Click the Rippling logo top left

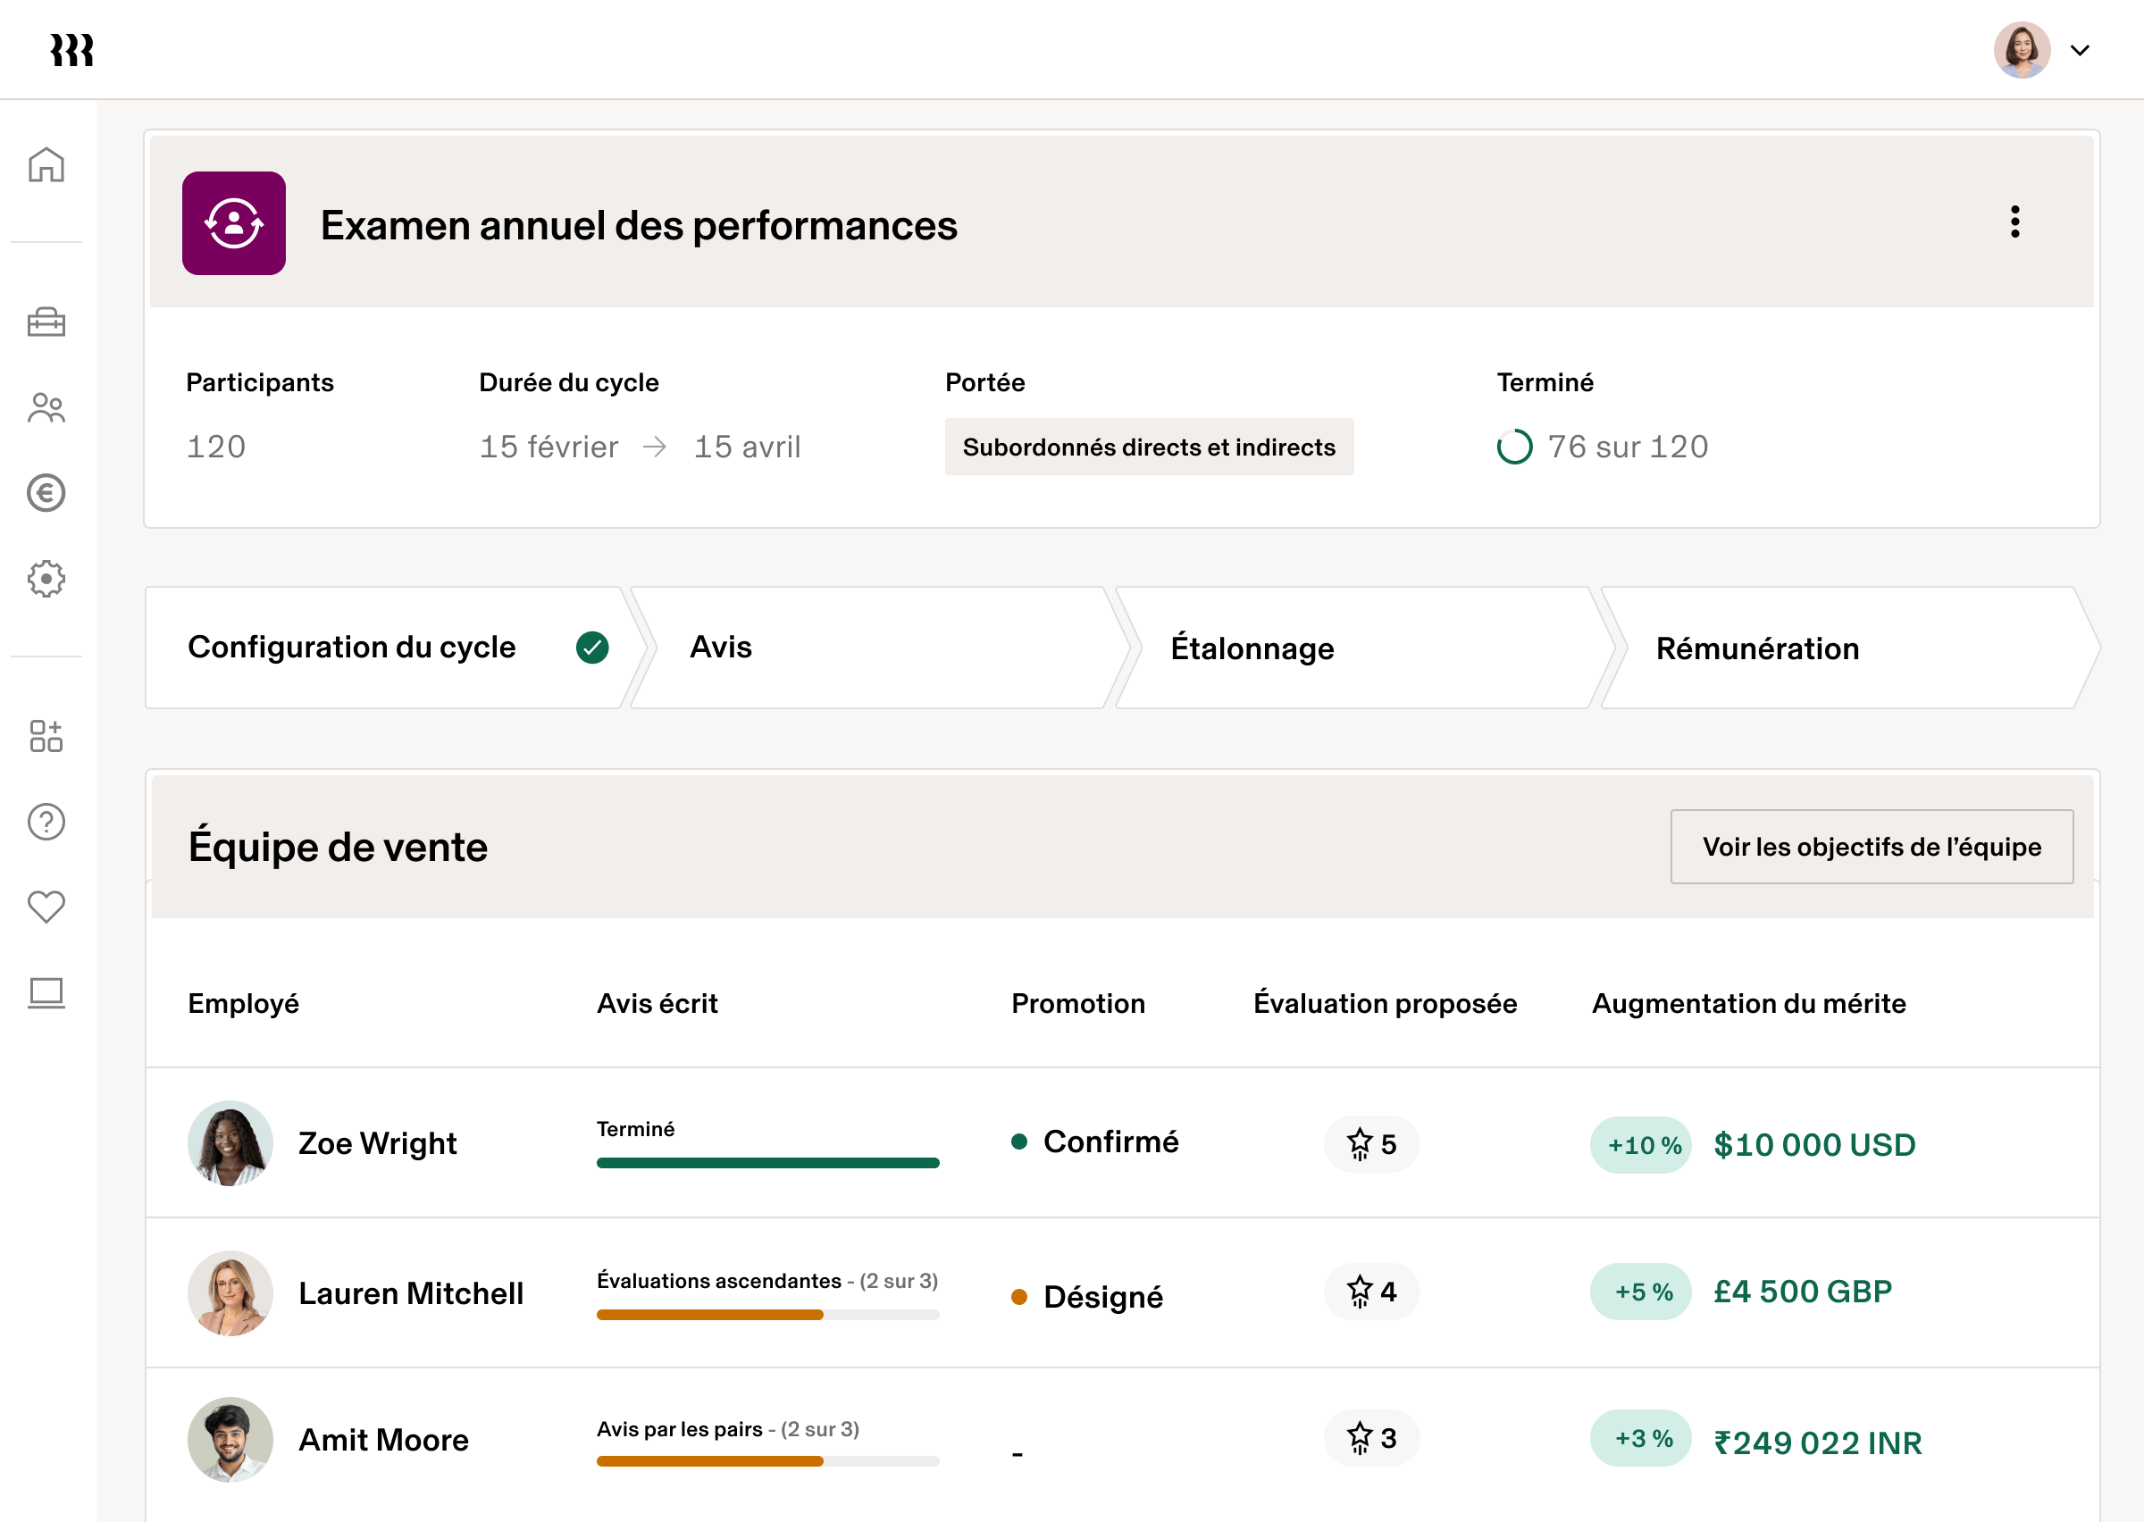click(73, 50)
